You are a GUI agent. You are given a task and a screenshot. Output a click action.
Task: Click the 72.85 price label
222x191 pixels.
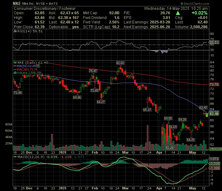point(95,90)
